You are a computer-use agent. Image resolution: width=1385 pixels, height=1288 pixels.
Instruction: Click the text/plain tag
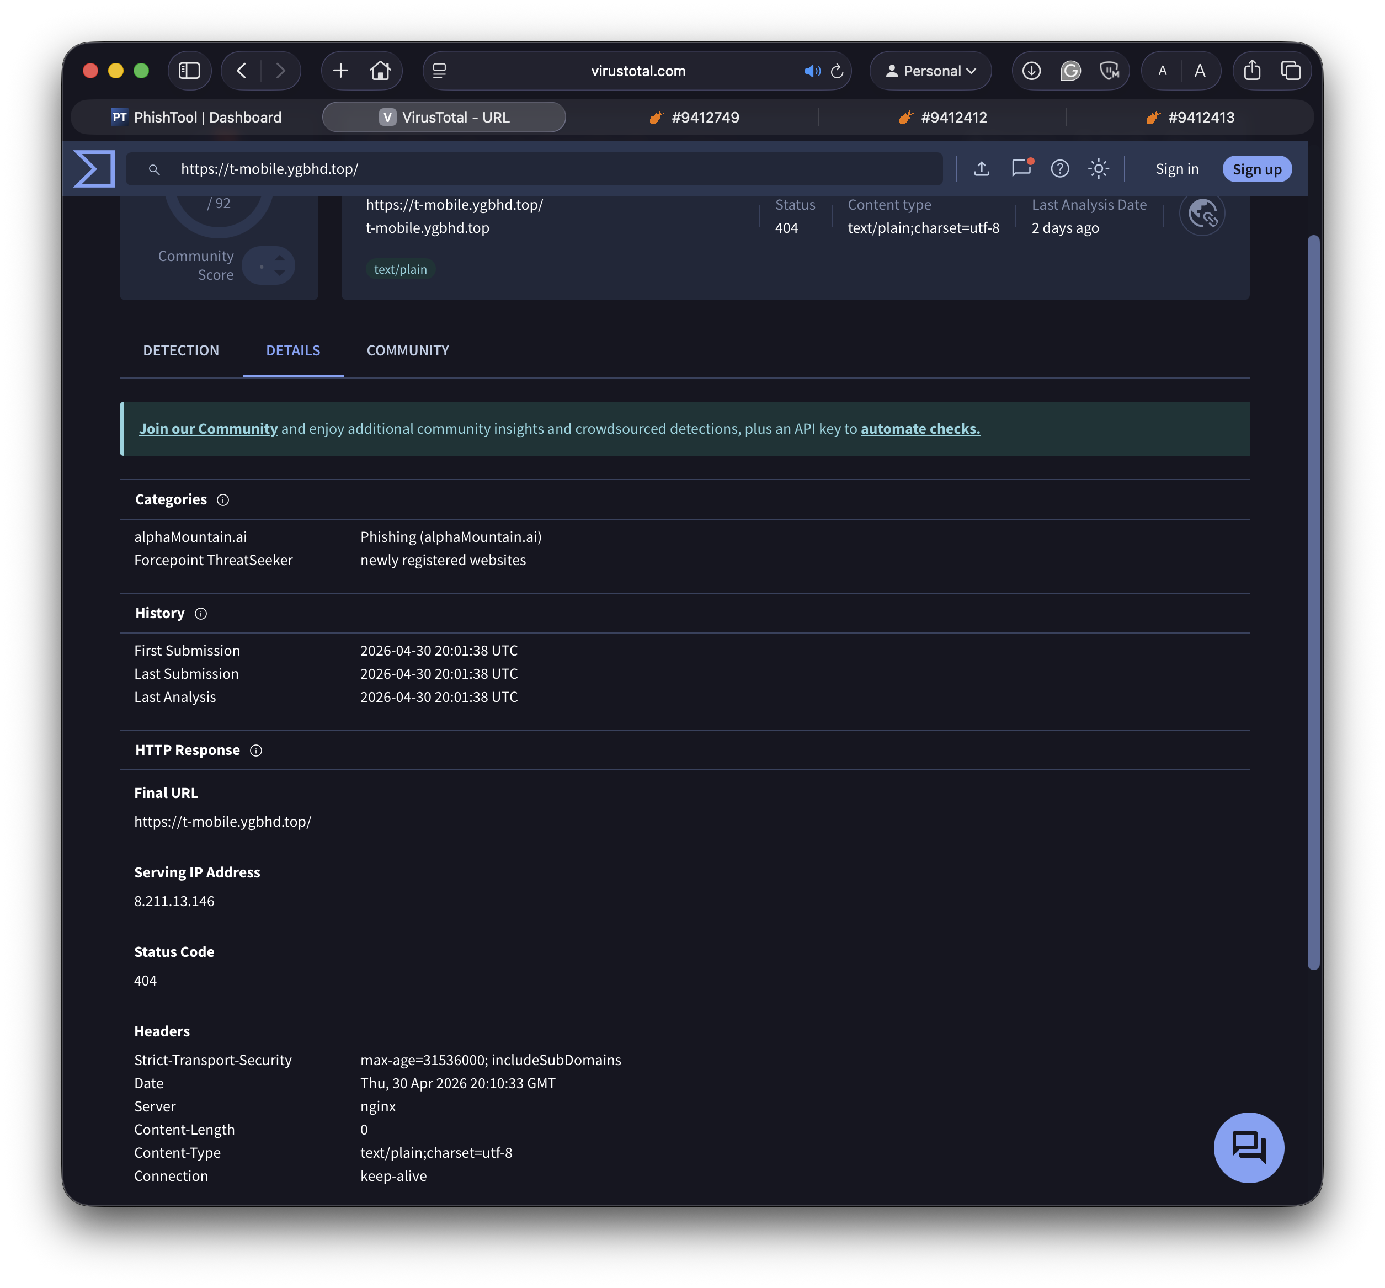tap(401, 269)
